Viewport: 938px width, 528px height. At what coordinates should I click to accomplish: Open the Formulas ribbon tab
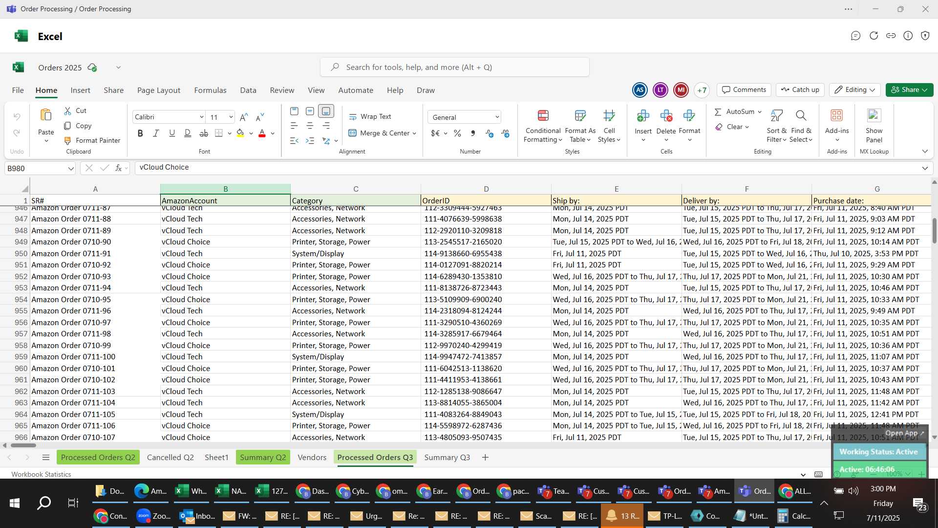click(210, 90)
